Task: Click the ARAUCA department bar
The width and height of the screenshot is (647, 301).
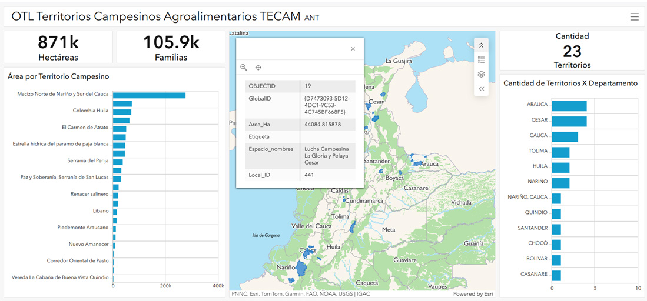Action: 569,106
